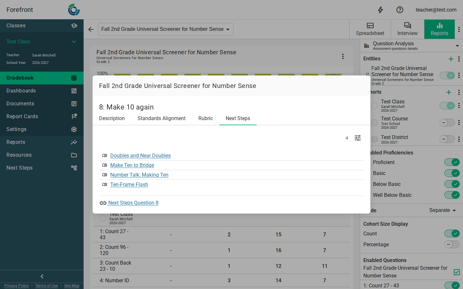Click the Forefront logo icon
The width and height of the screenshot is (463, 289).
74,10
